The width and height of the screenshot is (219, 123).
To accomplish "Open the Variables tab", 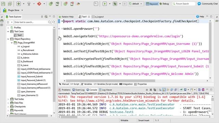I will coord(86,84).
